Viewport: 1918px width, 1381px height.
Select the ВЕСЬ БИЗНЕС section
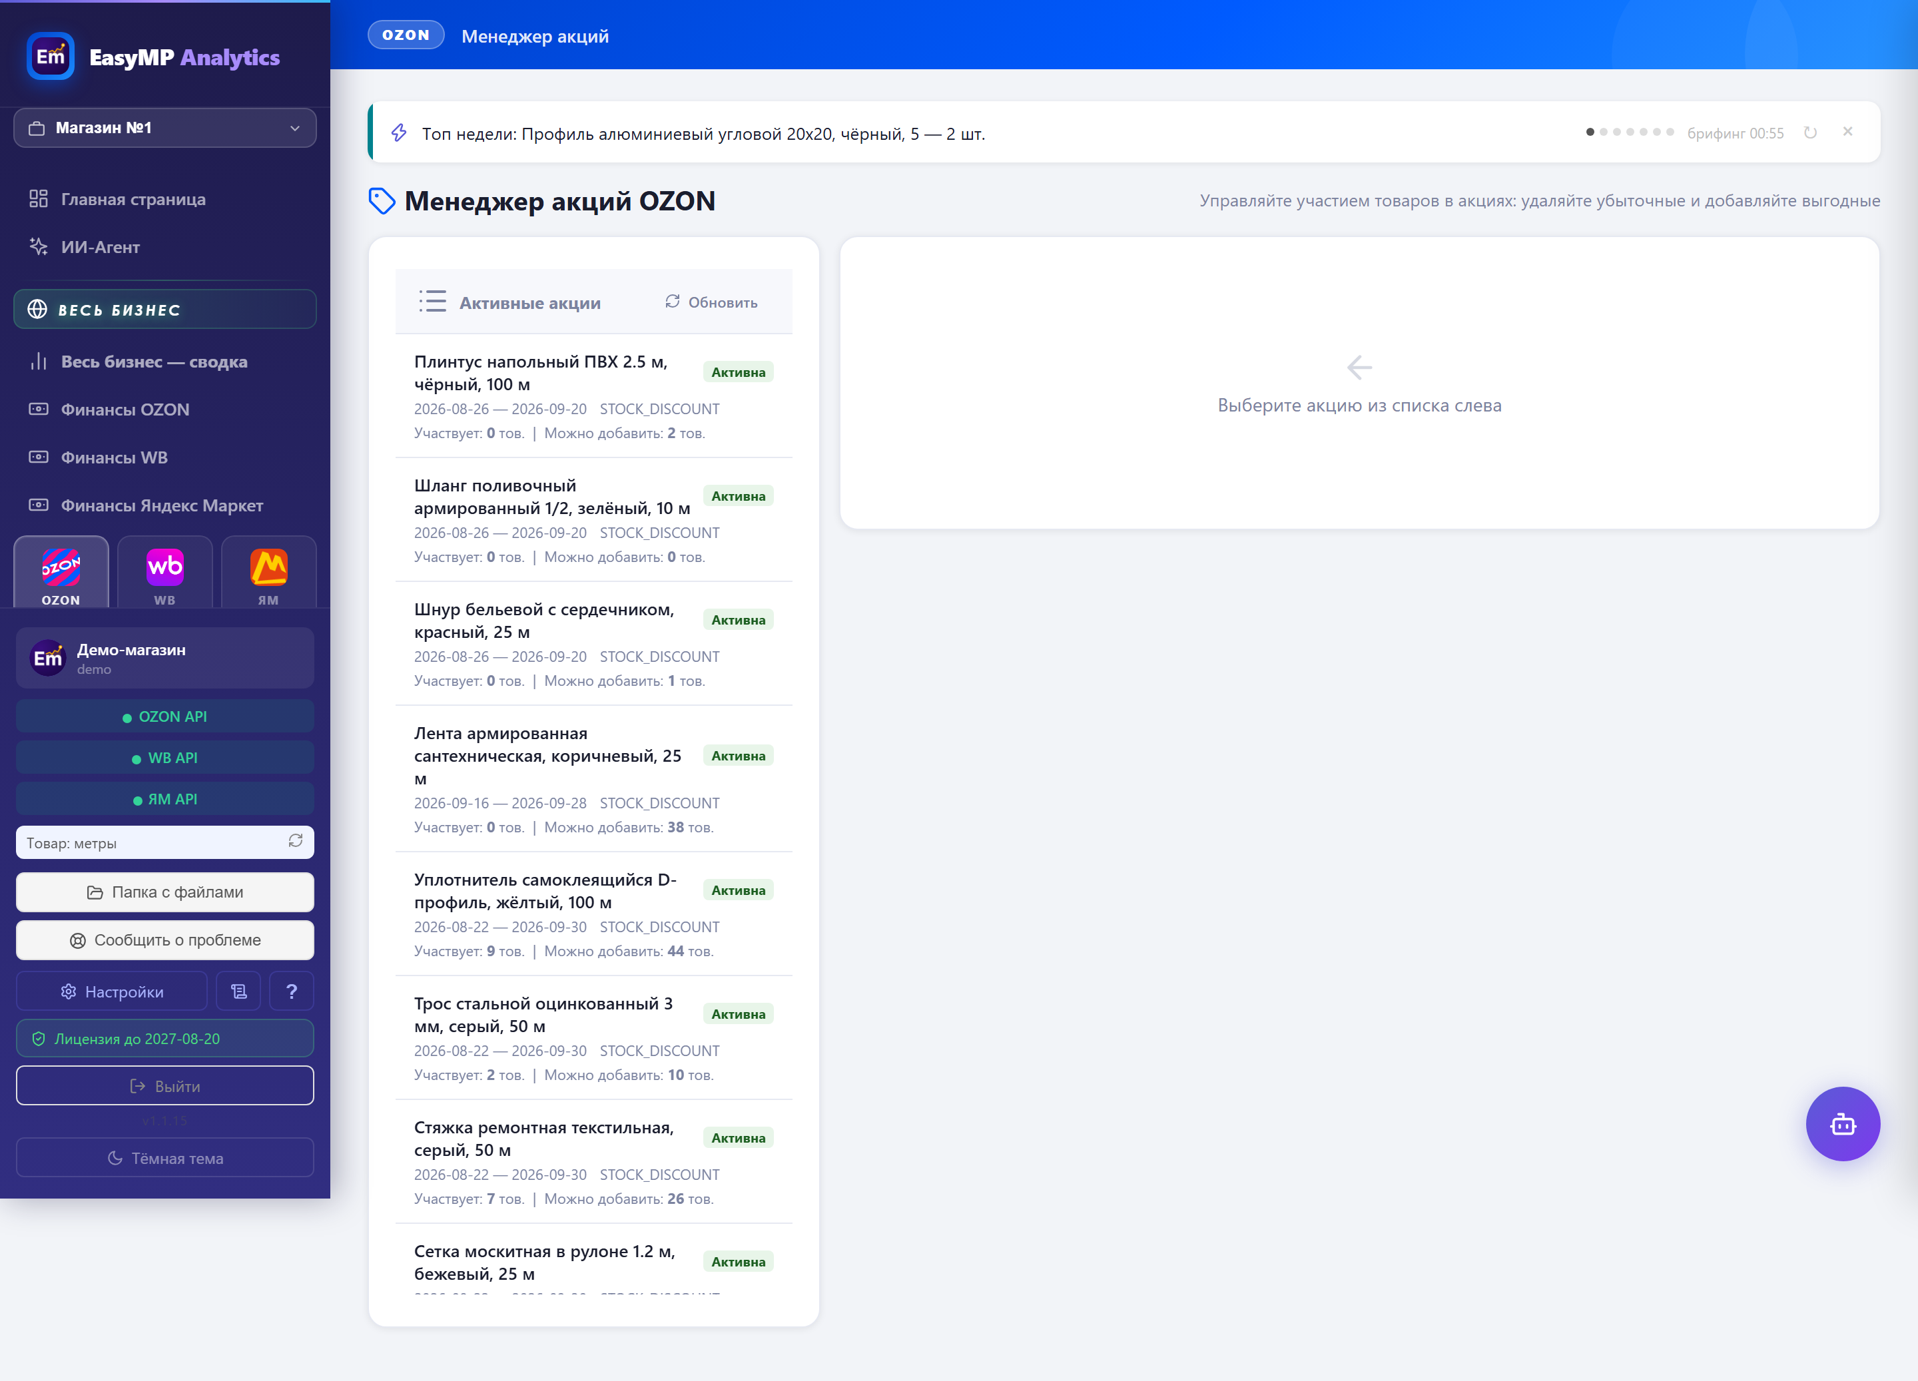pos(165,310)
